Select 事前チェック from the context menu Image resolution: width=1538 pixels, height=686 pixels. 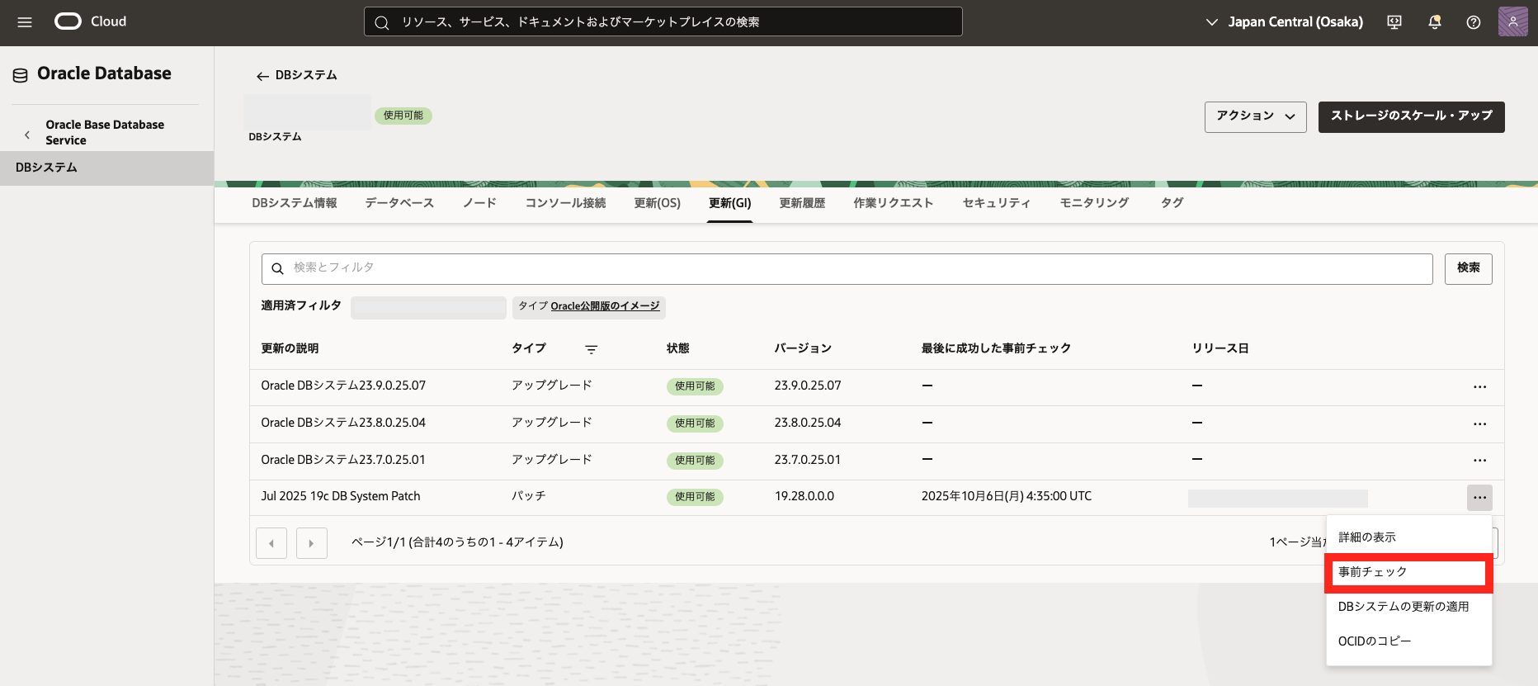pyautogui.click(x=1408, y=572)
